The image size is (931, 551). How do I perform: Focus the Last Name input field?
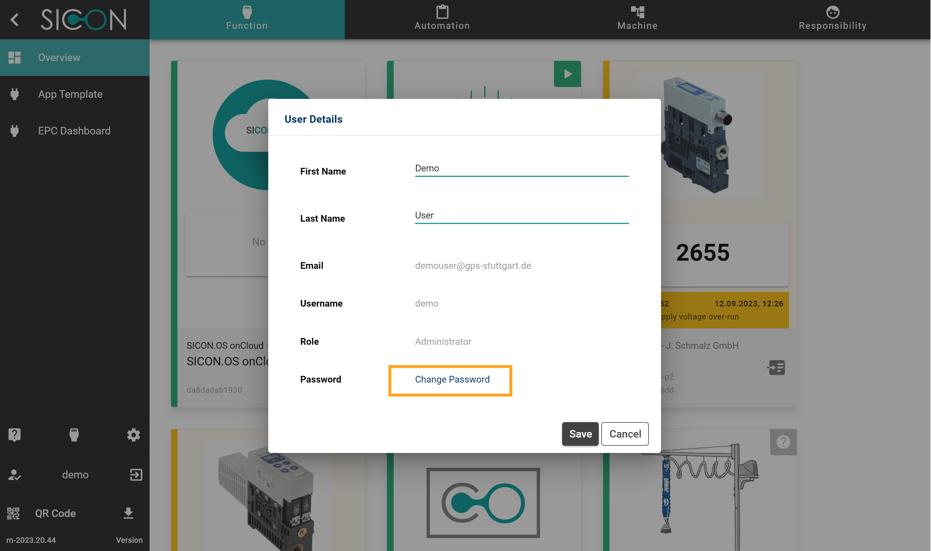522,216
